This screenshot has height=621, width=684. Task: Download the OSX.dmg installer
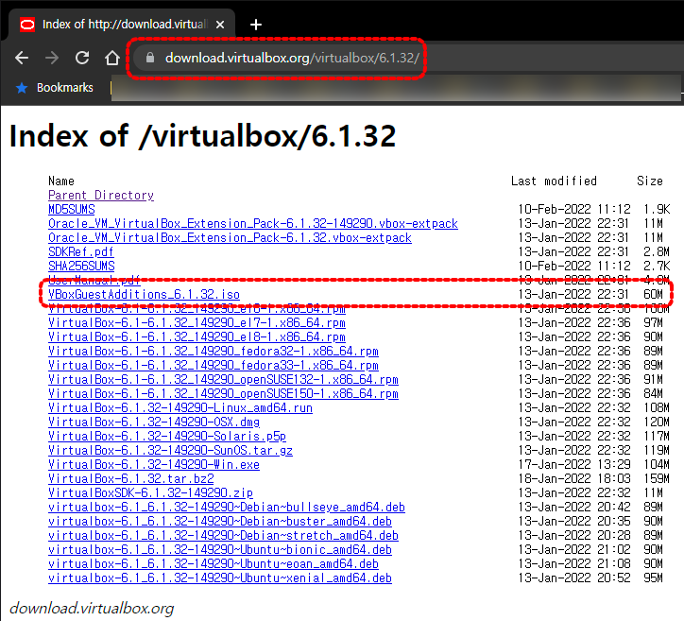(154, 422)
